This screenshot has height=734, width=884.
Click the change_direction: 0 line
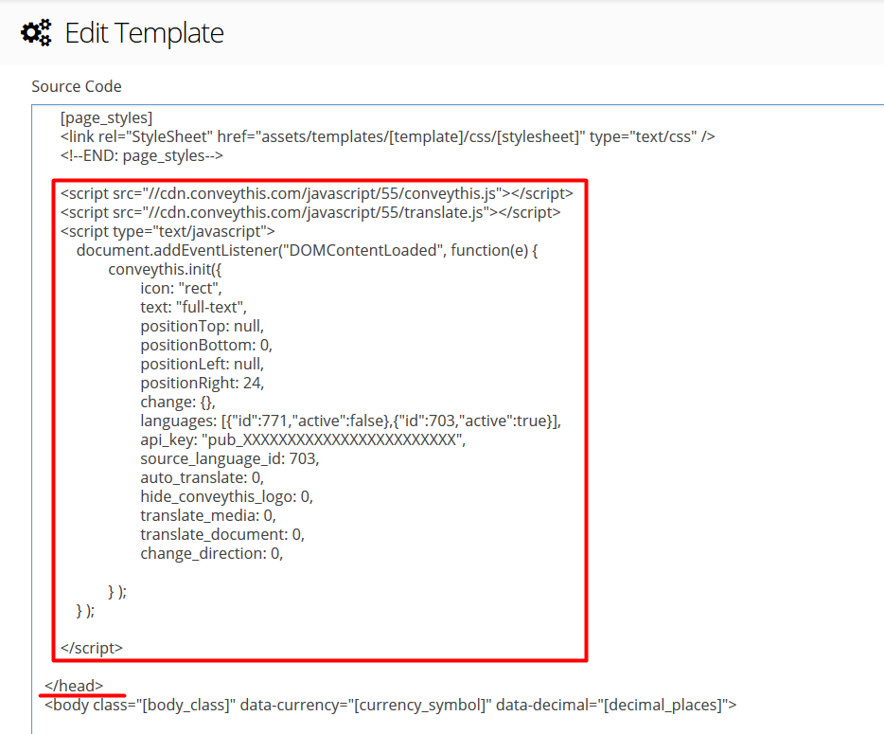click(212, 553)
